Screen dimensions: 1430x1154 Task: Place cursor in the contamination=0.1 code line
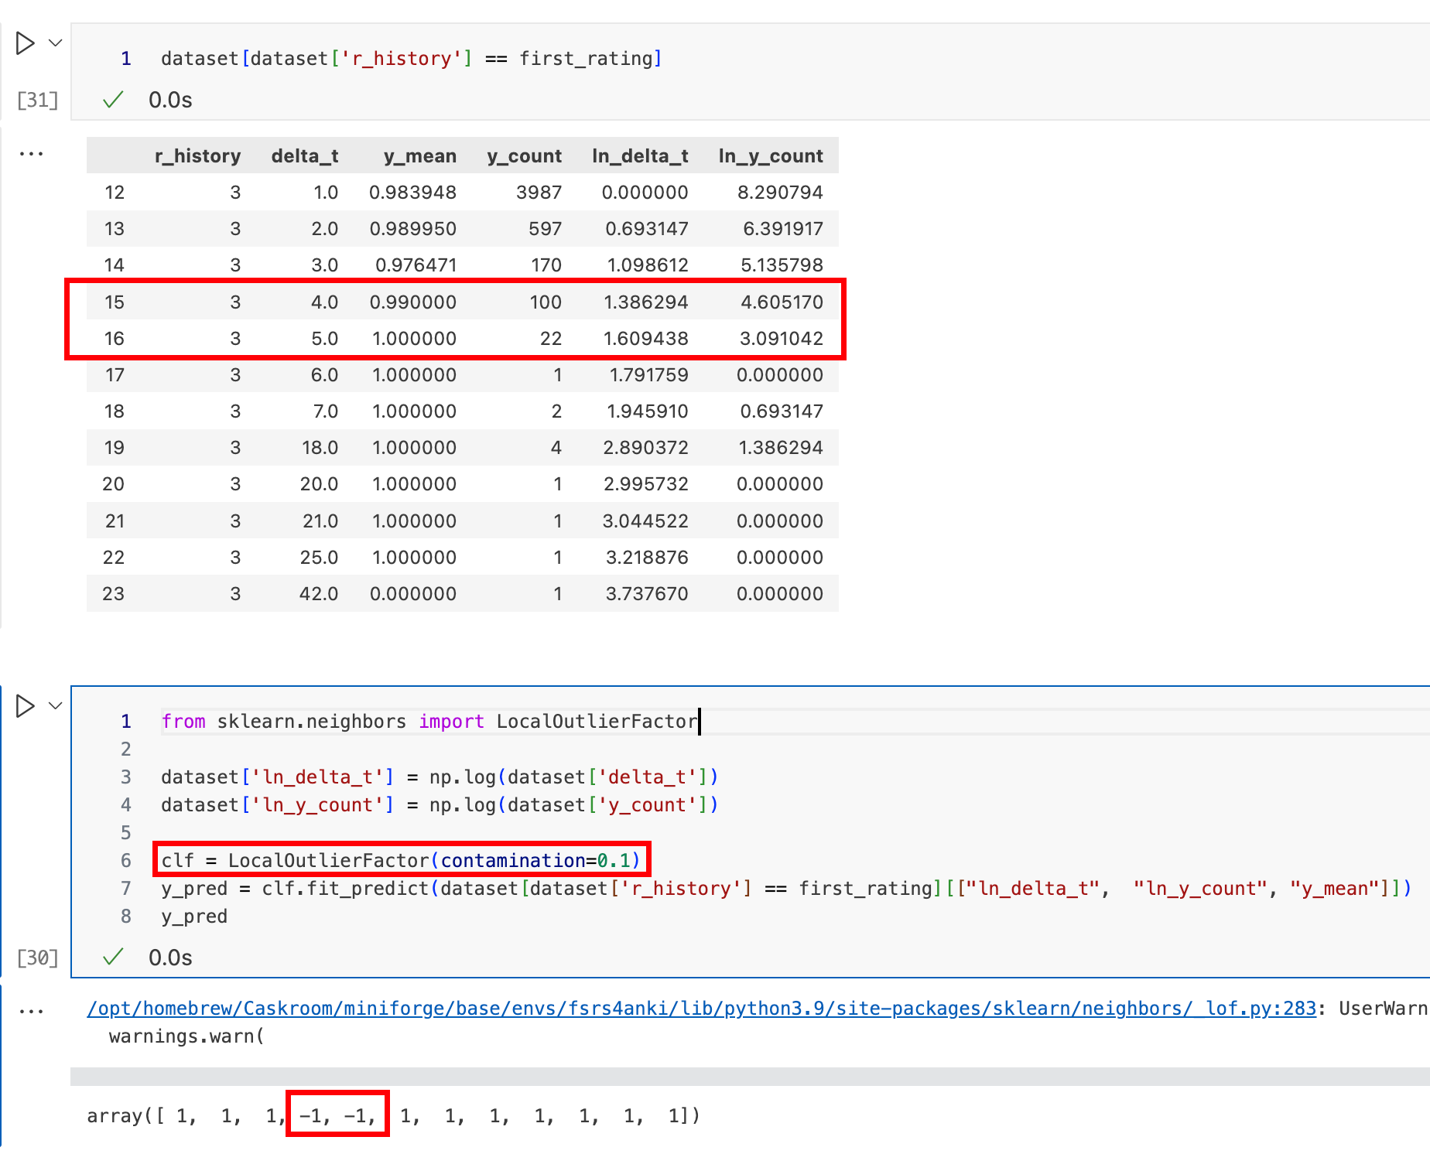point(401,859)
